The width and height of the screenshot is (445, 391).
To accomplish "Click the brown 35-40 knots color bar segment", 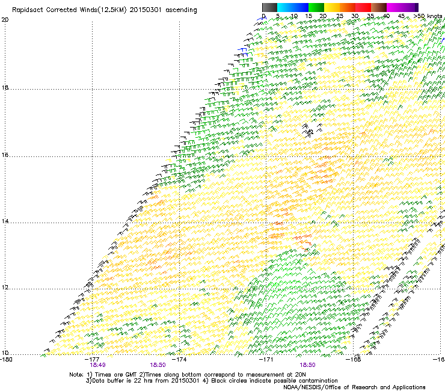I will point(379,7).
